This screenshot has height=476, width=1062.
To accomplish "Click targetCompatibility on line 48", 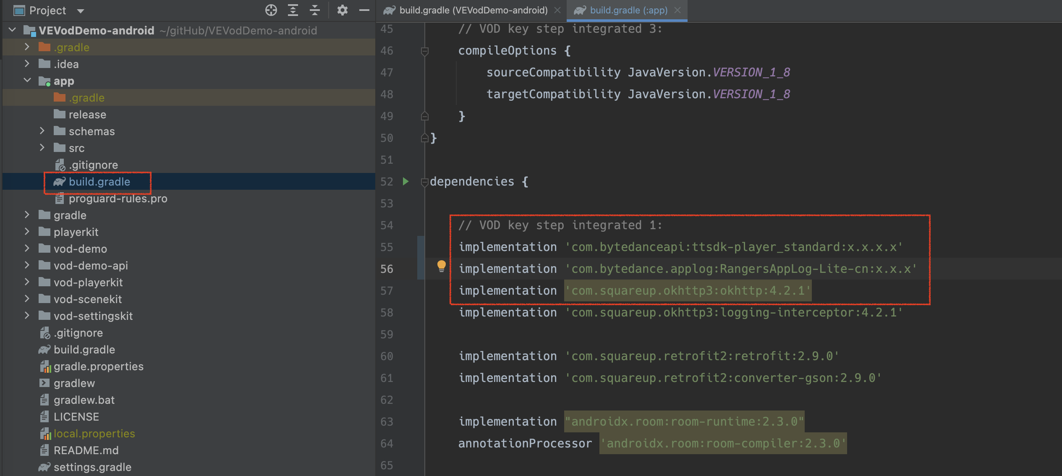I will pyautogui.click(x=553, y=94).
